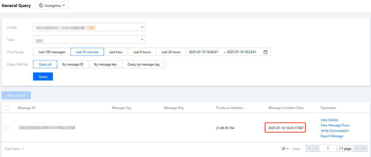Expand the Cluster dropdown
The width and height of the screenshot is (371, 157).
[142, 27]
